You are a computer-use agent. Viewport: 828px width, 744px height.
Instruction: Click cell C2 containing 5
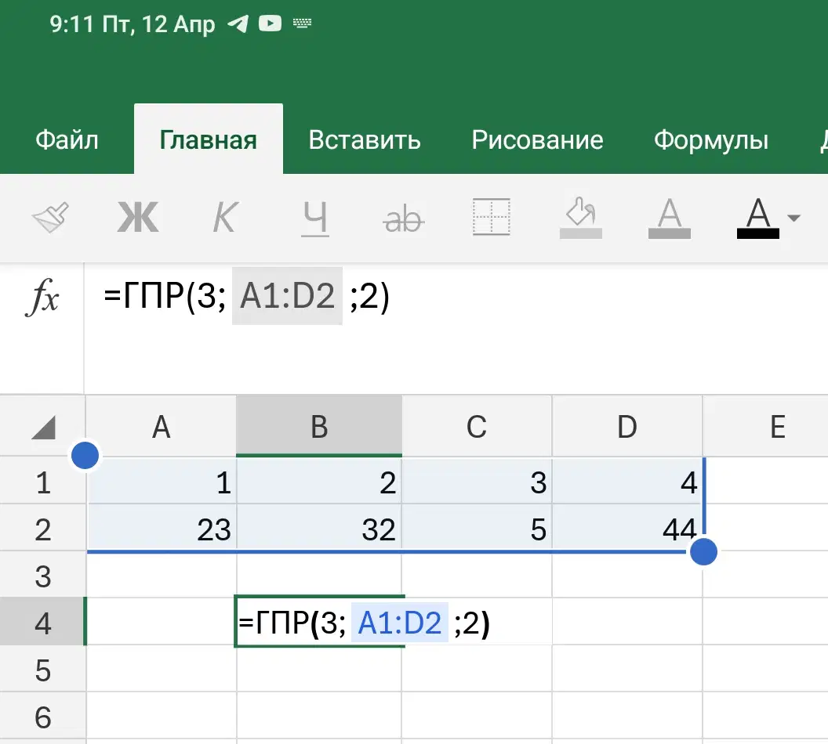[477, 529]
